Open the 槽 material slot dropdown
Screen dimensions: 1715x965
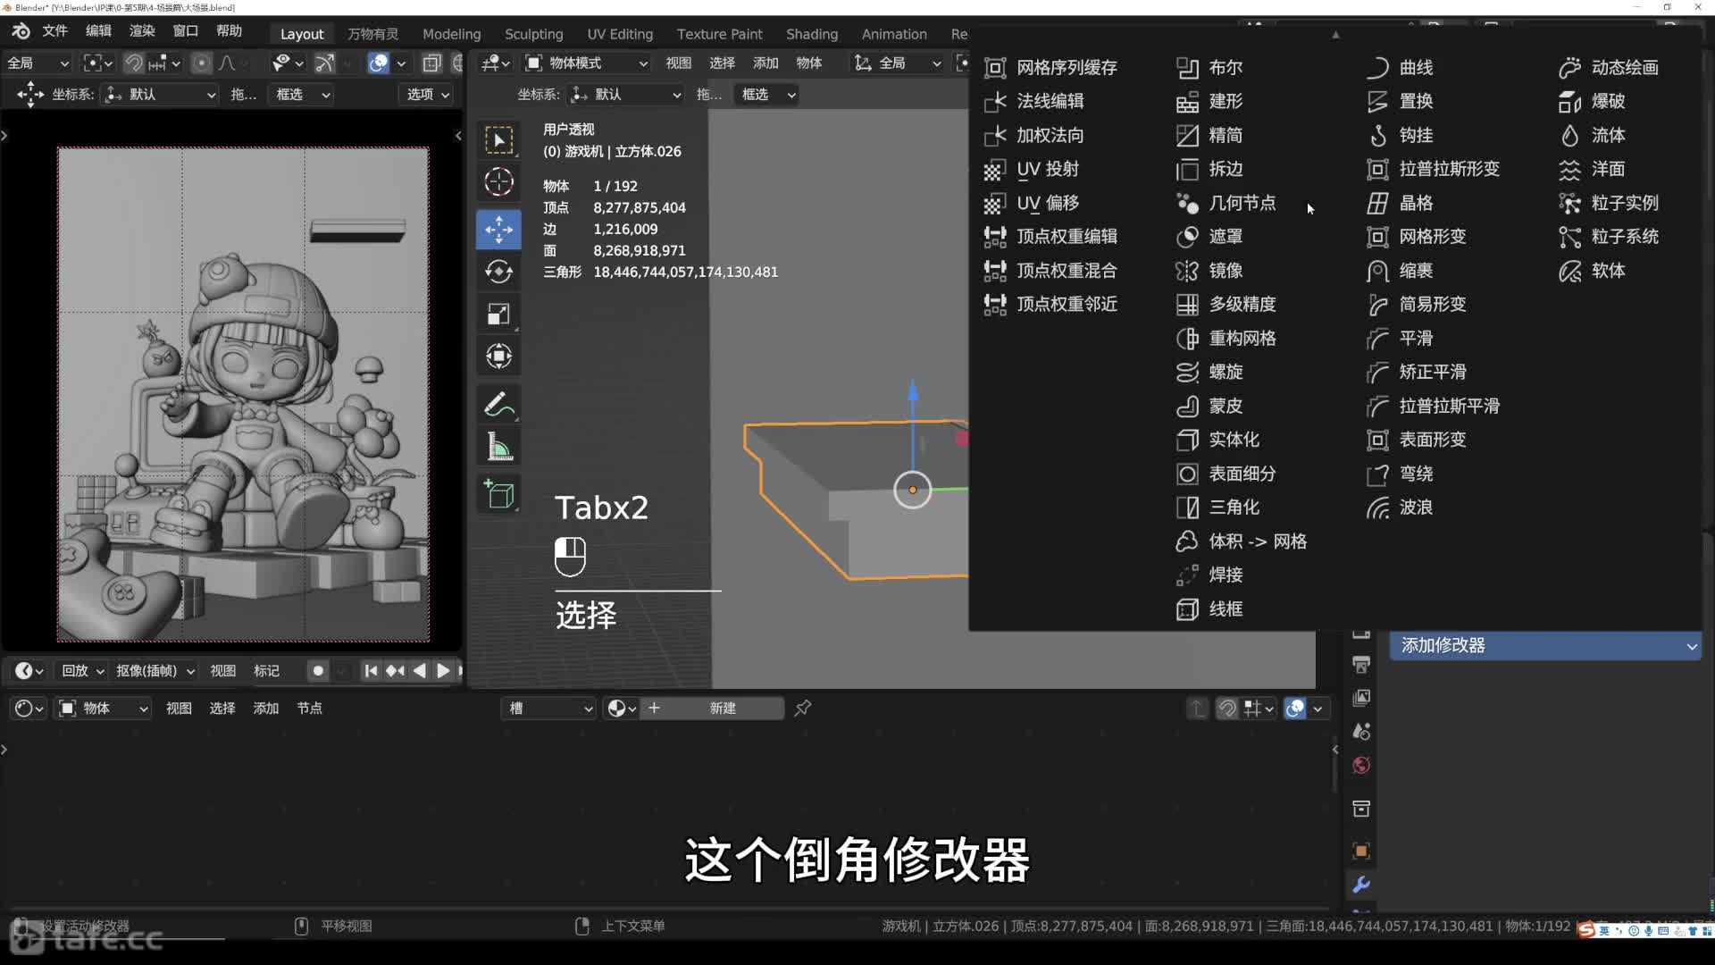click(548, 709)
